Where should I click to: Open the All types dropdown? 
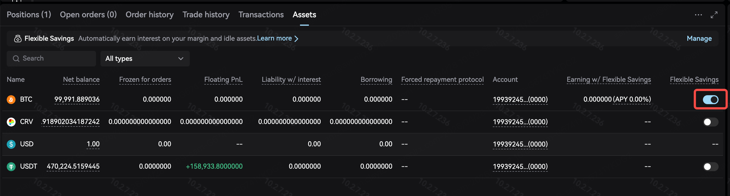pos(145,59)
